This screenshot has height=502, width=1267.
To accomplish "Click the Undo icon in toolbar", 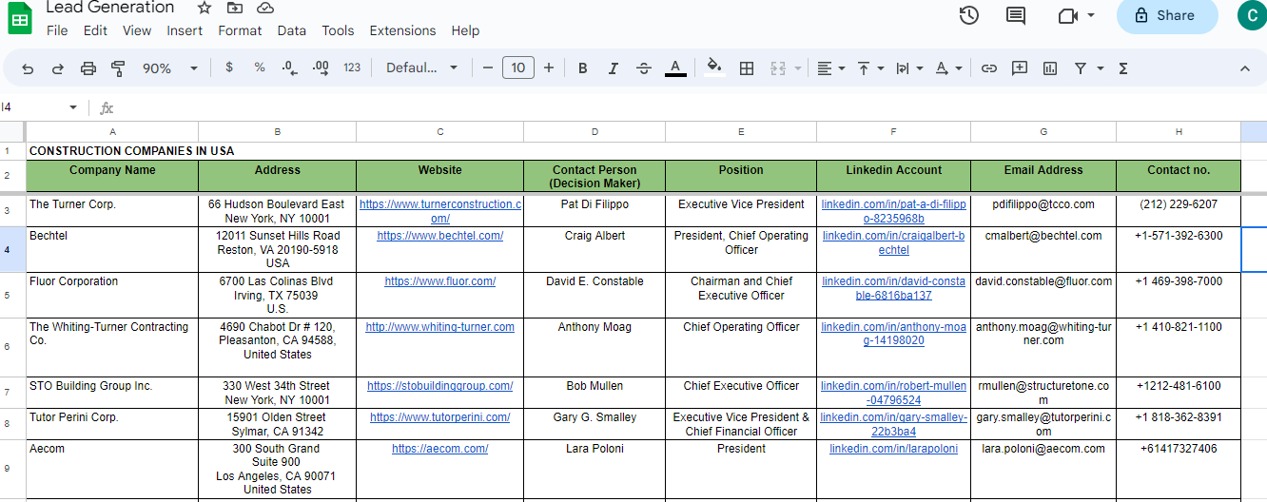I will (28, 68).
